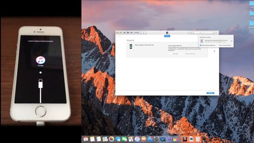The width and height of the screenshot is (254, 143).
Task: Open System Preferences from the Dock
Action: point(156,139)
